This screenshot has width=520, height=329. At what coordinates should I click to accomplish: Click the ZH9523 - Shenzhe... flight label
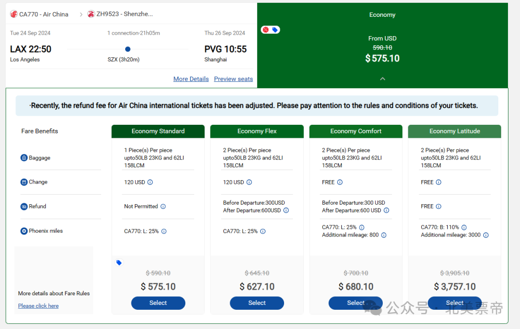point(125,14)
